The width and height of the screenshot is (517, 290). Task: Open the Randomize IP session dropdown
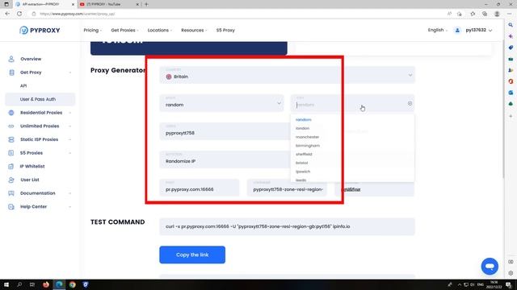click(225, 159)
